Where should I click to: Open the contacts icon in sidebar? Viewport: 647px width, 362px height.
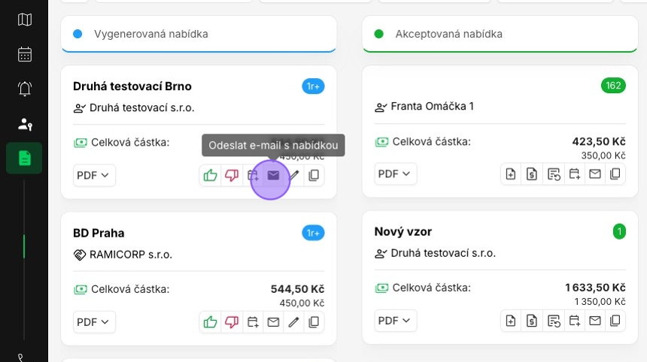pyautogui.click(x=25, y=124)
